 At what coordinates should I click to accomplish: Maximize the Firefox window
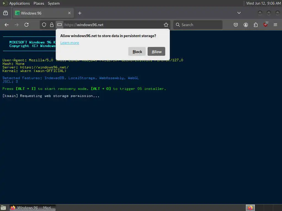point(269,13)
